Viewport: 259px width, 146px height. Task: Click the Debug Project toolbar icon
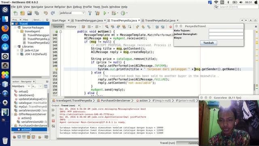[114, 13]
